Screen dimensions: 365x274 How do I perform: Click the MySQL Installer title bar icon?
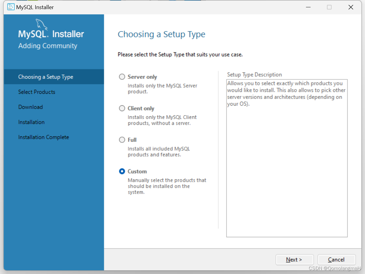point(11,7)
